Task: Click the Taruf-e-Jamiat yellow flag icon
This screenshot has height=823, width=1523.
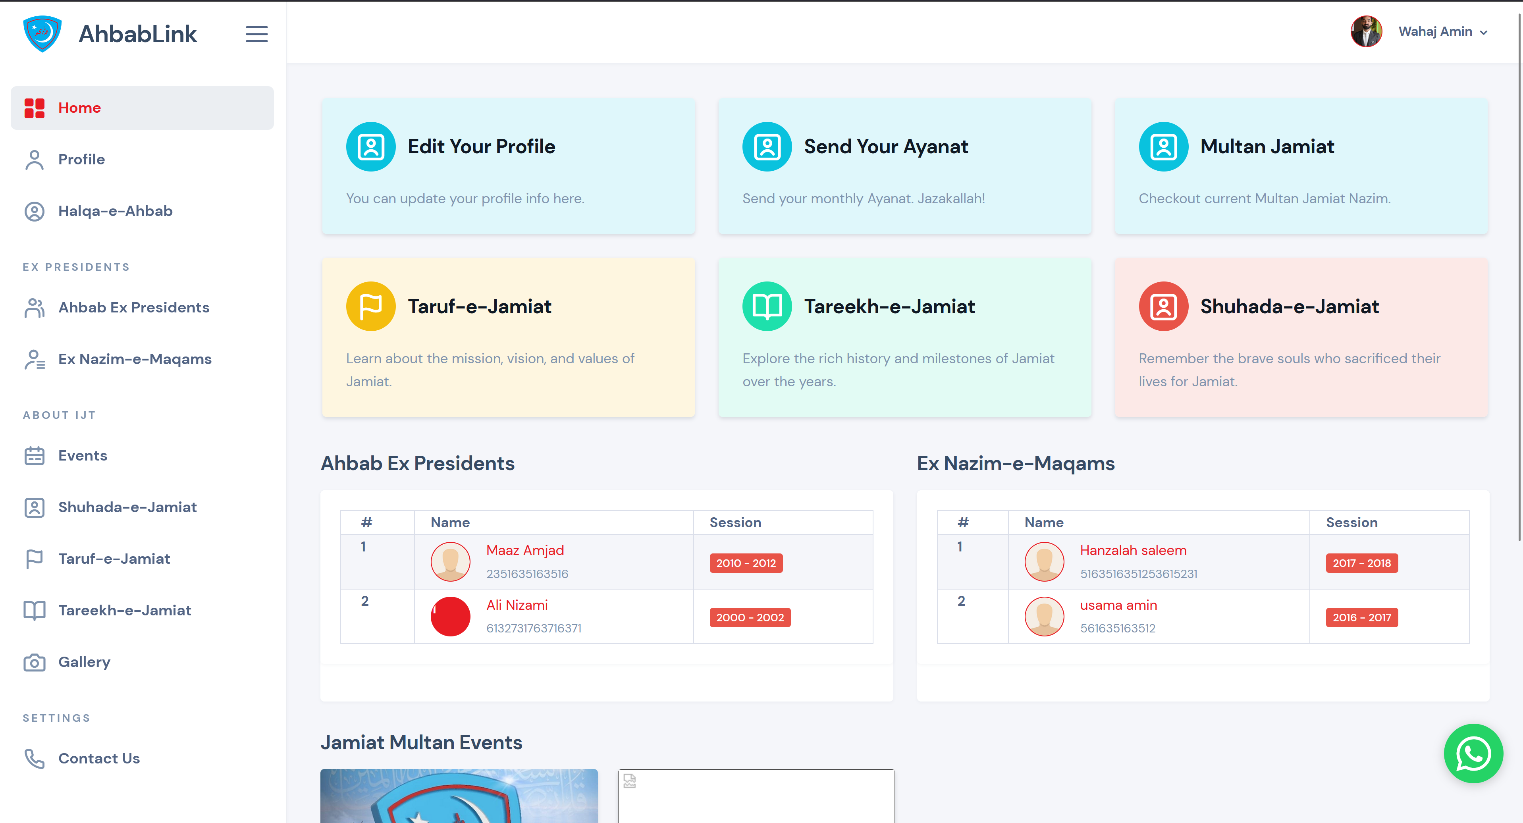Action: tap(371, 306)
